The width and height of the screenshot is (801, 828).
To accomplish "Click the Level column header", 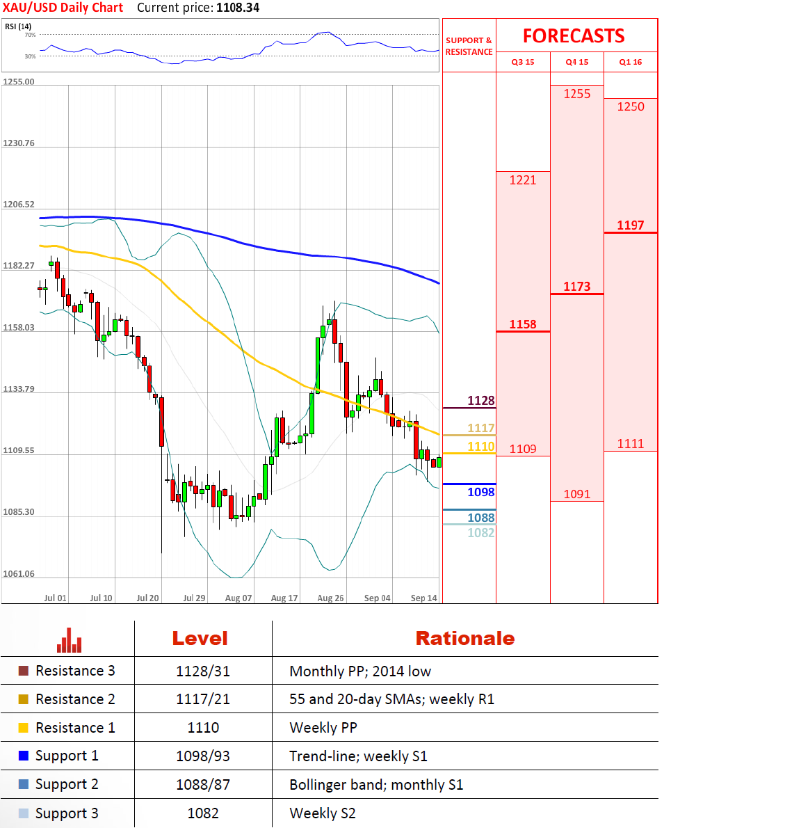I will tap(200, 639).
